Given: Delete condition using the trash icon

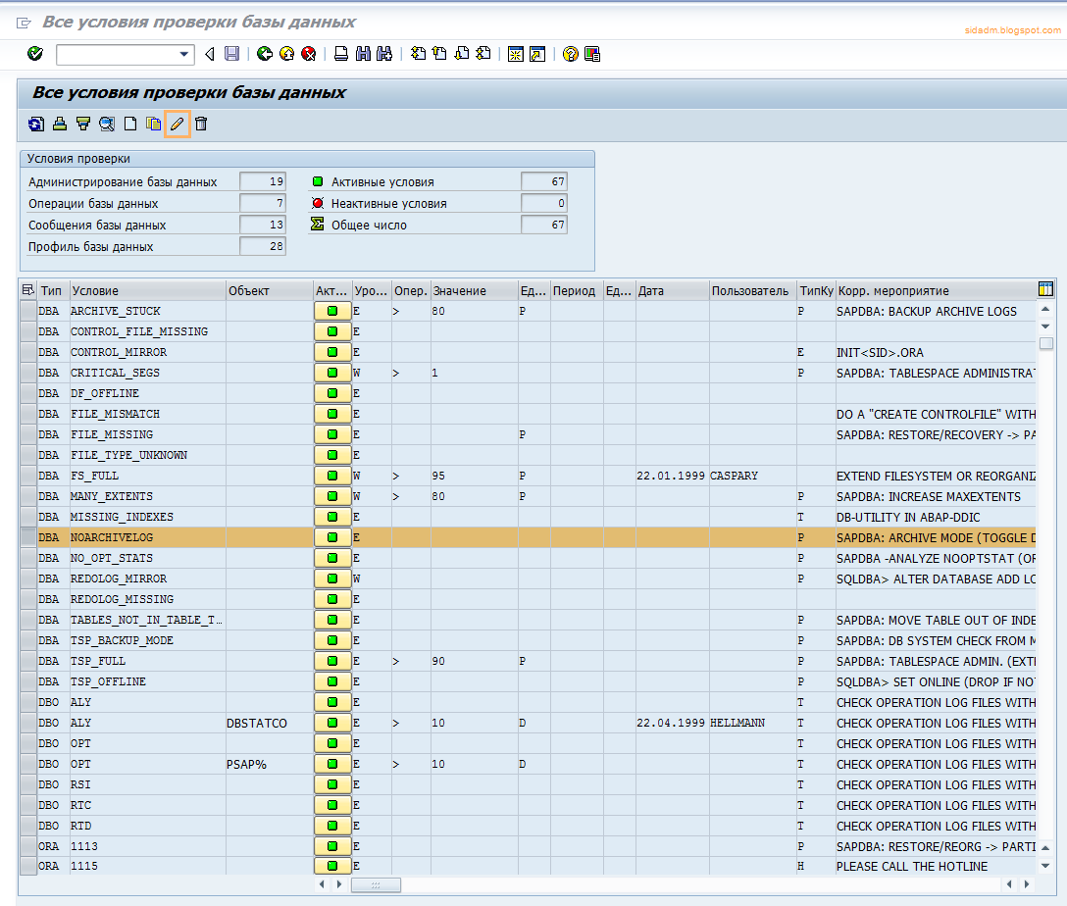Looking at the screenshot, I should [201, 125].
